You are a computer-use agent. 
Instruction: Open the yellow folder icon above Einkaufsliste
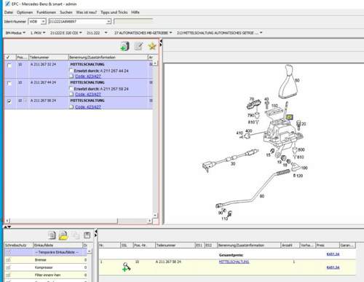[x=63, y=235]
